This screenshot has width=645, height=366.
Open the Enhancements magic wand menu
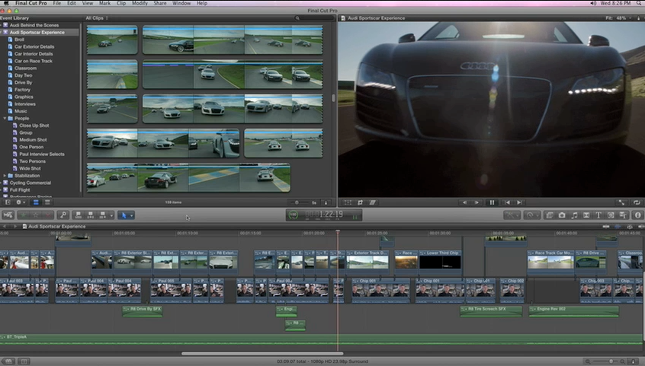[512, 215]
